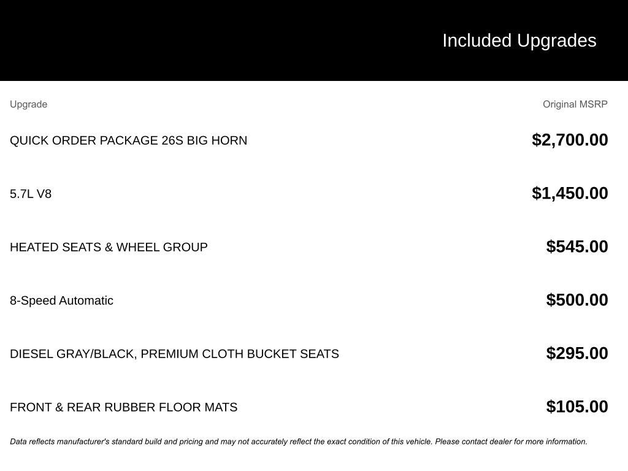This screenshot has width=628, height=471.
Task: Select the Quick Order Package 26S Big Horn upgrade
Action: [x=128, y=140]
